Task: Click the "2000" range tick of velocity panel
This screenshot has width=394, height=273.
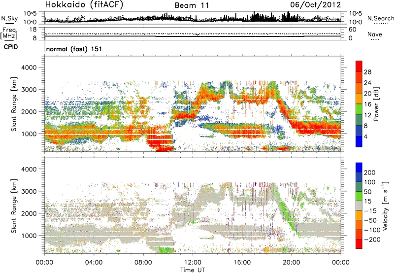Action: point(29,213)
